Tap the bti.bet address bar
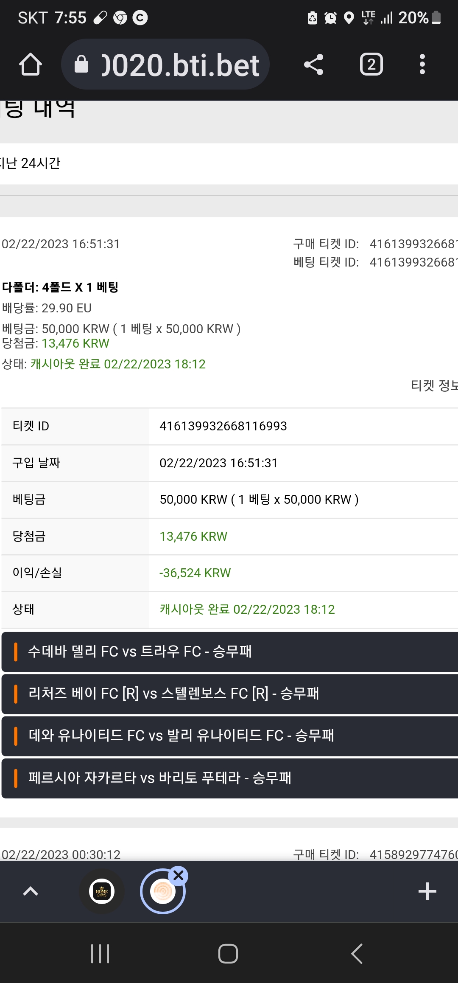This screenshot has height=983, width=458. pyautogui.click(x=165, y=65)
